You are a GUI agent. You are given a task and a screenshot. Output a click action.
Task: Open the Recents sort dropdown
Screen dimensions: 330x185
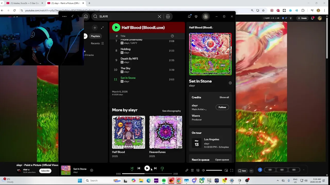click(97, 43)
